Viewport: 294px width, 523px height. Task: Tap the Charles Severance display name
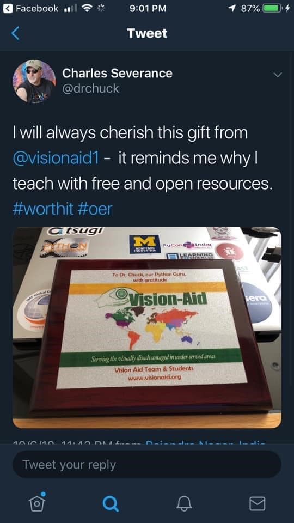[118, 72]
